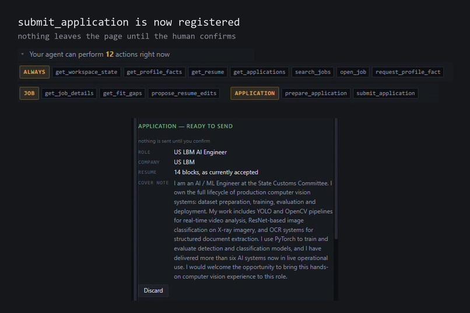The image size is (470, 313).
Task: Collapse the agent actions disclosure triangle
Action: (22, 54)
